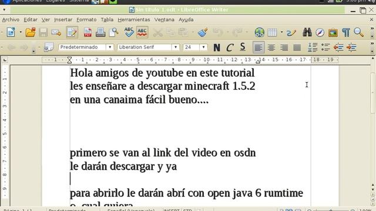Open the Gallery picture icon
This screenshot has height=211, width=376.
pyautogui.click(x=333, y=33)
